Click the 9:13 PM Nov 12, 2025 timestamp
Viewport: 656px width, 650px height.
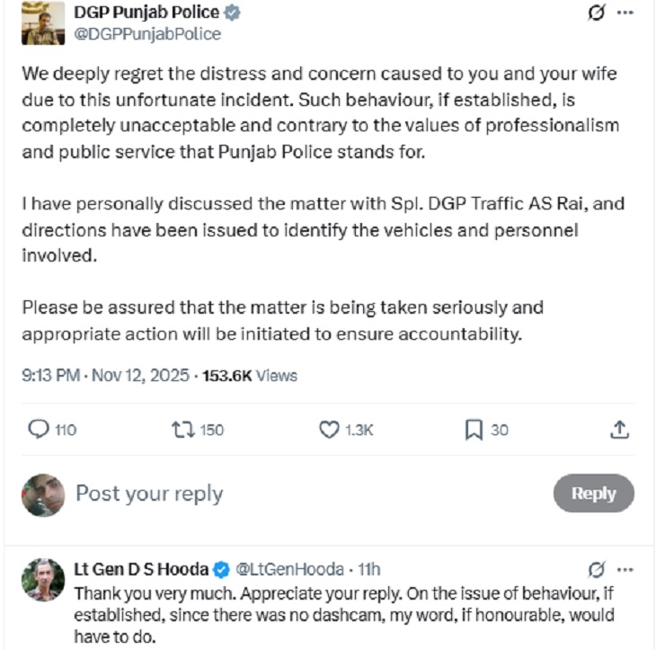(105, 376)
